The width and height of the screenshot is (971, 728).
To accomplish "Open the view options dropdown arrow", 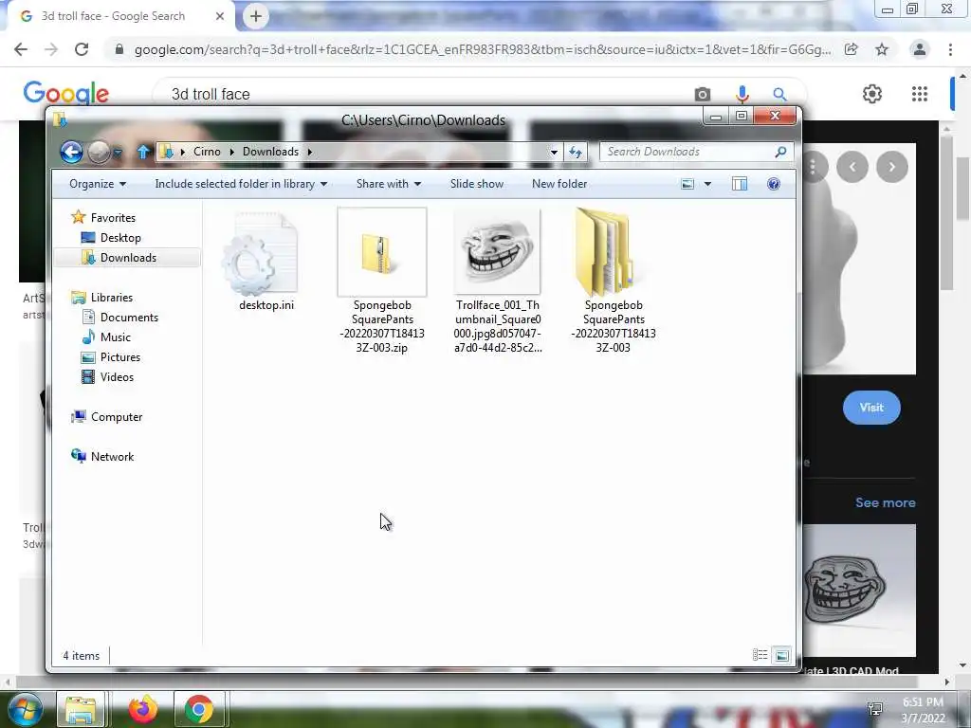I will coord(707,184).
